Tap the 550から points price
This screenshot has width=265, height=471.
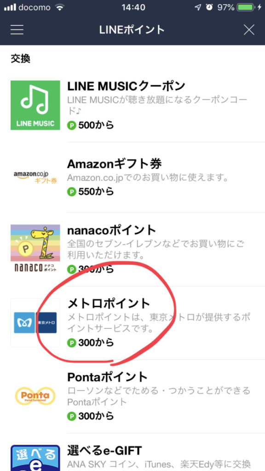click(x=96, y=192)
